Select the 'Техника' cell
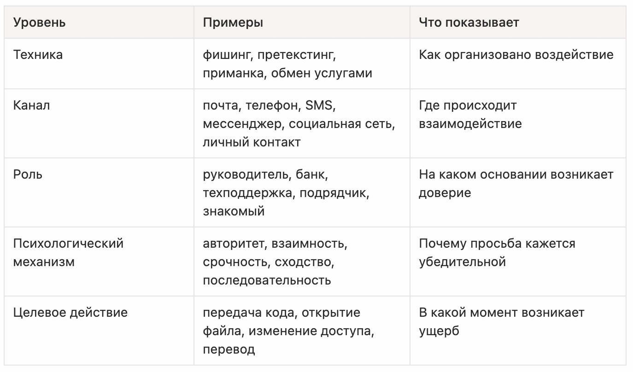Viewport: 633px width, 372px height. 99,64
